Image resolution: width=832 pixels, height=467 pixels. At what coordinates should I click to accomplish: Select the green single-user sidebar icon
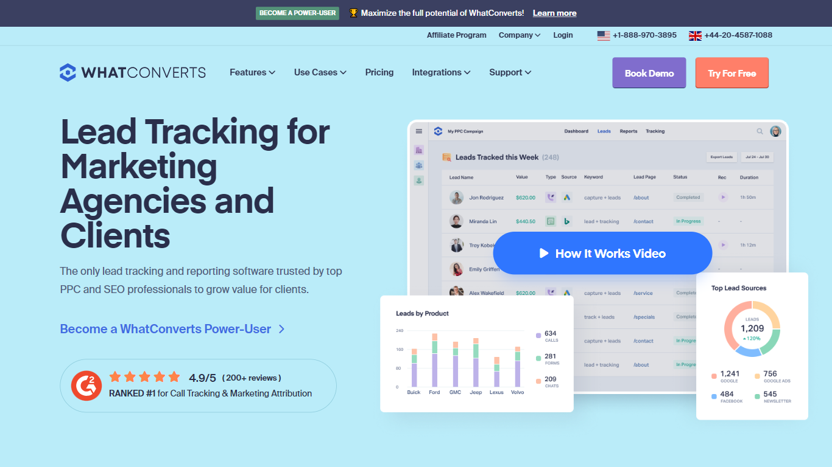(x=419, y=180)
